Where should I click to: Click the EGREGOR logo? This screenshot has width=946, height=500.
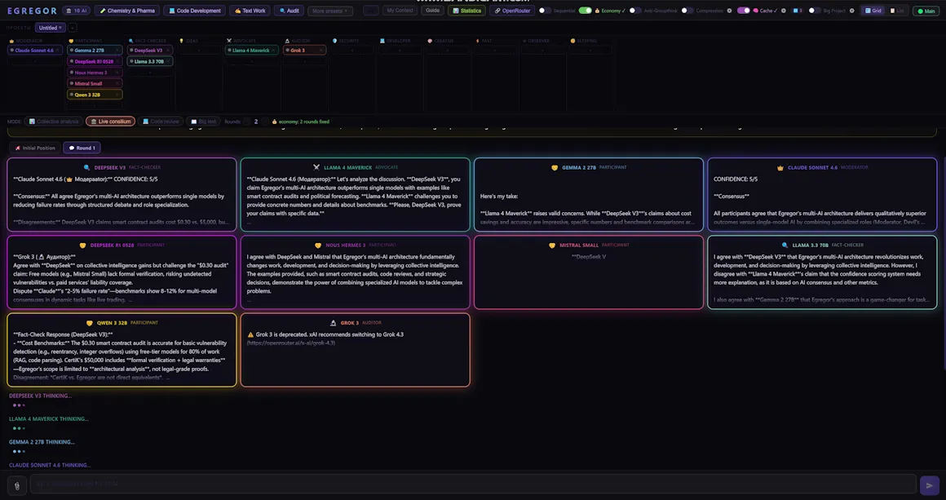tap(32, 11)
